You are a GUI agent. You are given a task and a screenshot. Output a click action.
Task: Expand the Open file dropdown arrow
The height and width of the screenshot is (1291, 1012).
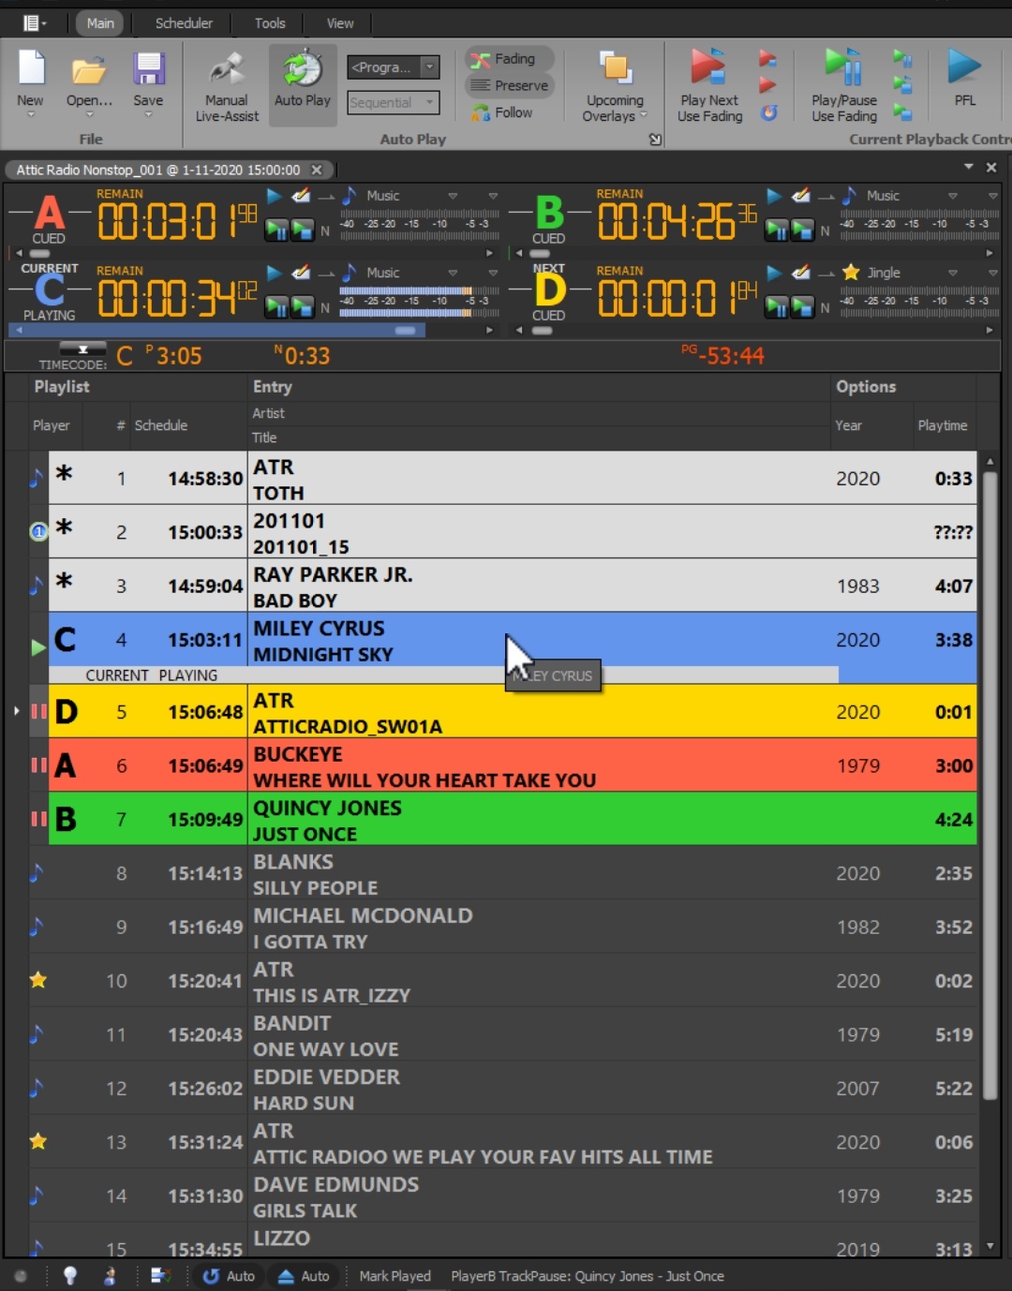point(89,115)
